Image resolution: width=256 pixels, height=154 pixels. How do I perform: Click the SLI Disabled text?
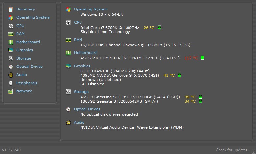tap(92, 84)
